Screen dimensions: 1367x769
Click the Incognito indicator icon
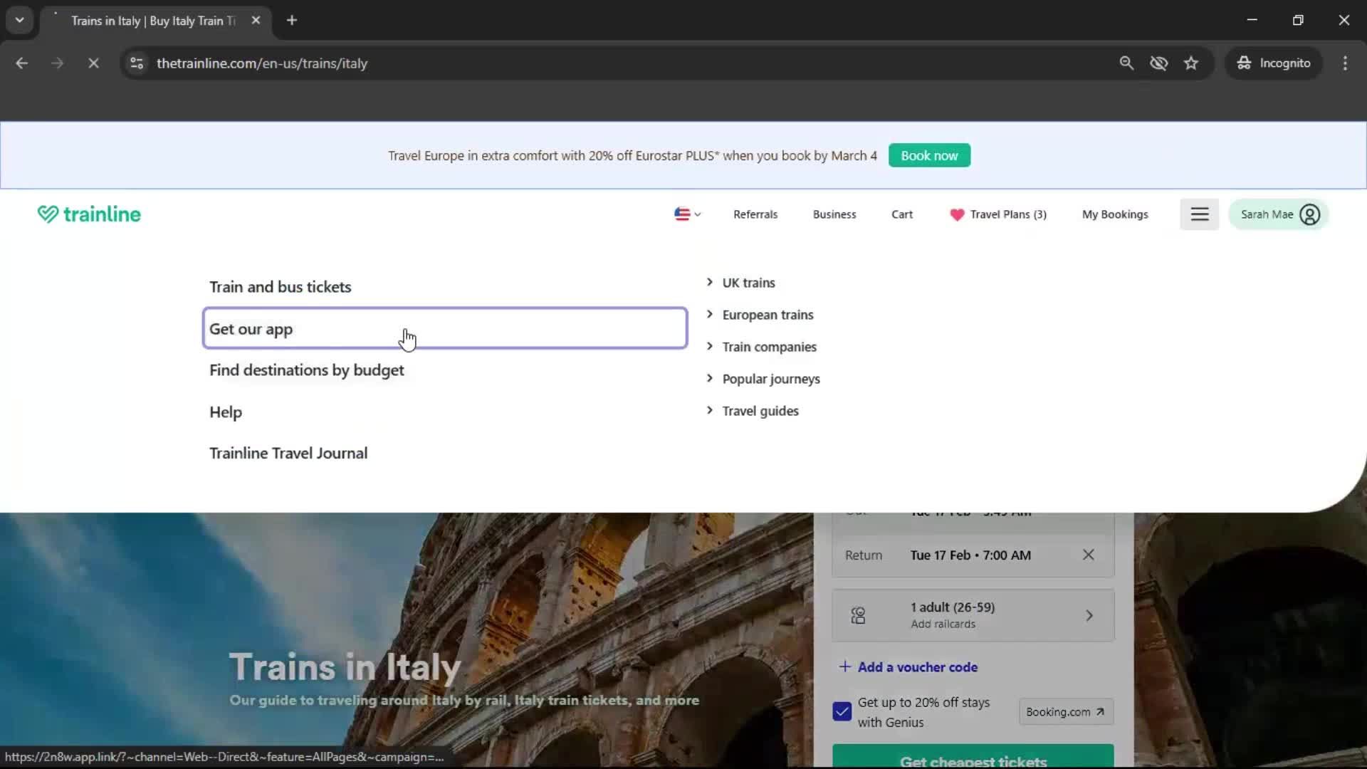pyautogui.click(x=1243, y=63)
